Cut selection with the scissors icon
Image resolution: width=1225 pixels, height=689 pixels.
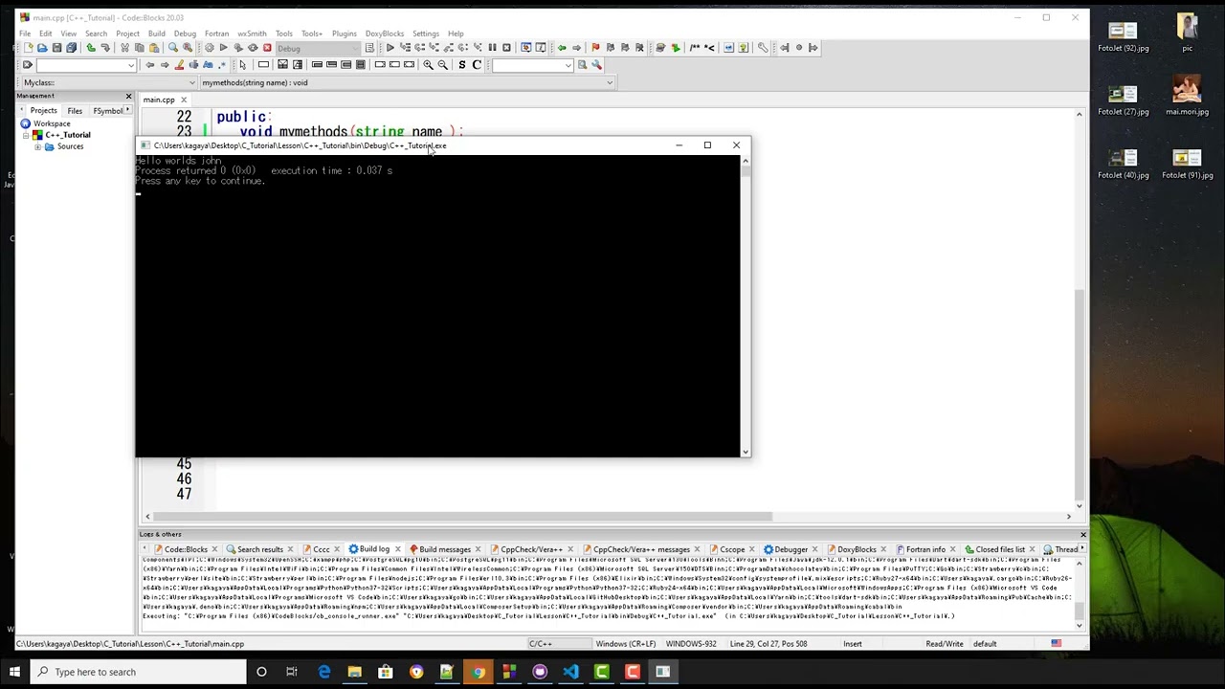pyautogui.click(x=124, y=48)
